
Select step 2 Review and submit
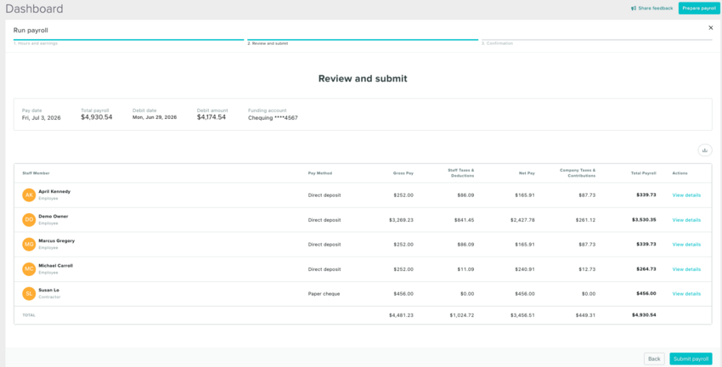click(268, 43)
